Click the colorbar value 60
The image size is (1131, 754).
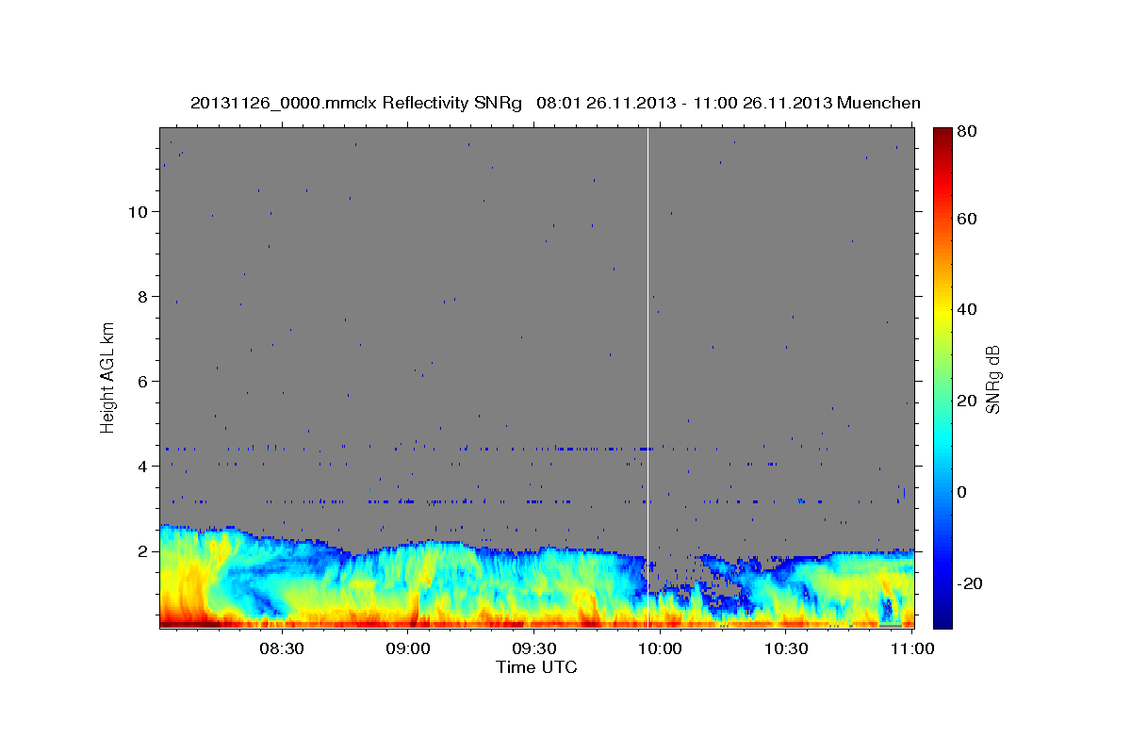point(967,219)
